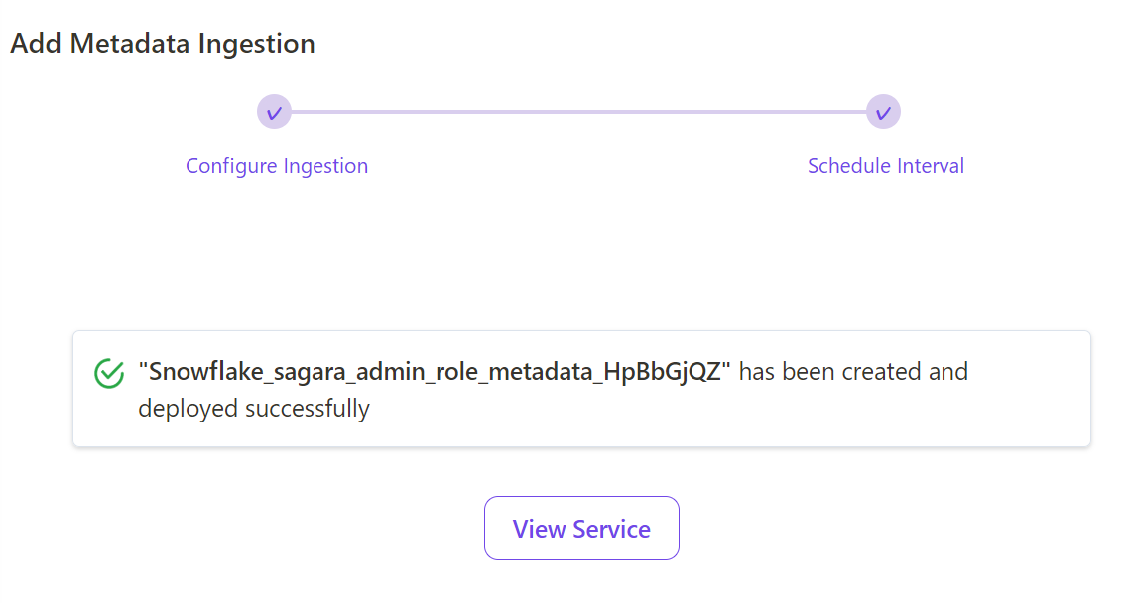Click the midpoint of the stepper bar

(578, 112)
